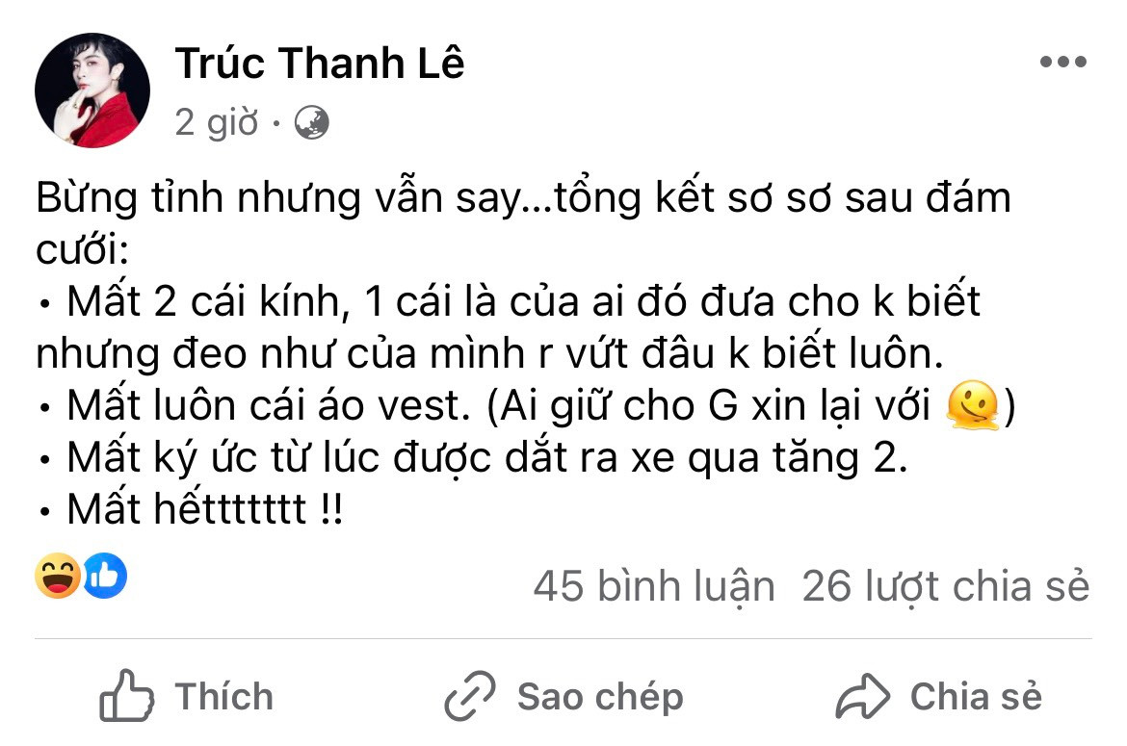Click the Chia sẻ arrow icon
The image size is (1127, 746).
click(x=863, y=694)
